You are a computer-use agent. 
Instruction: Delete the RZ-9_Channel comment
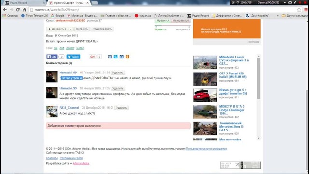pos(122,108)
